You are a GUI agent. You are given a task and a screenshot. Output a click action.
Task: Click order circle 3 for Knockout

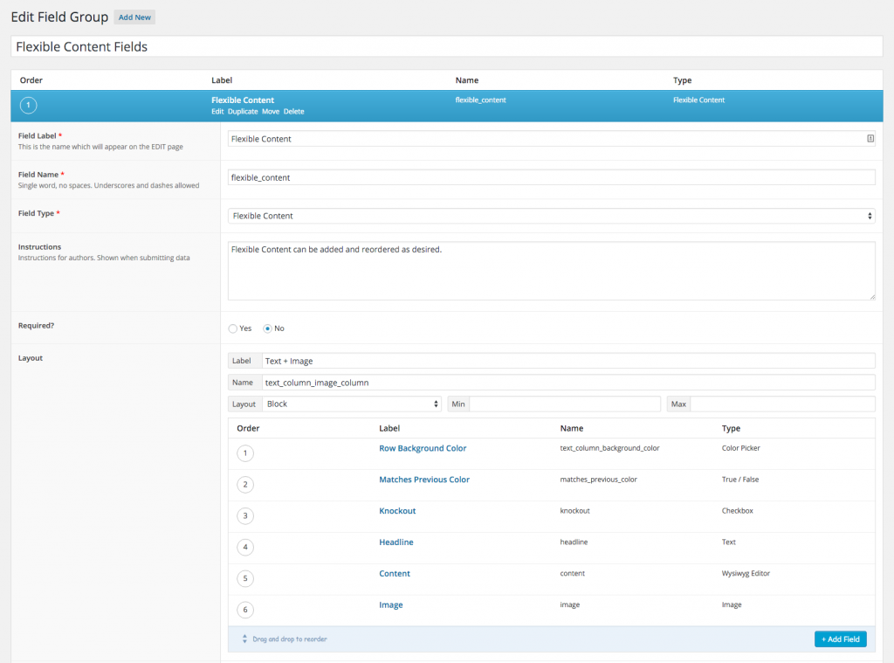(245, 516)
